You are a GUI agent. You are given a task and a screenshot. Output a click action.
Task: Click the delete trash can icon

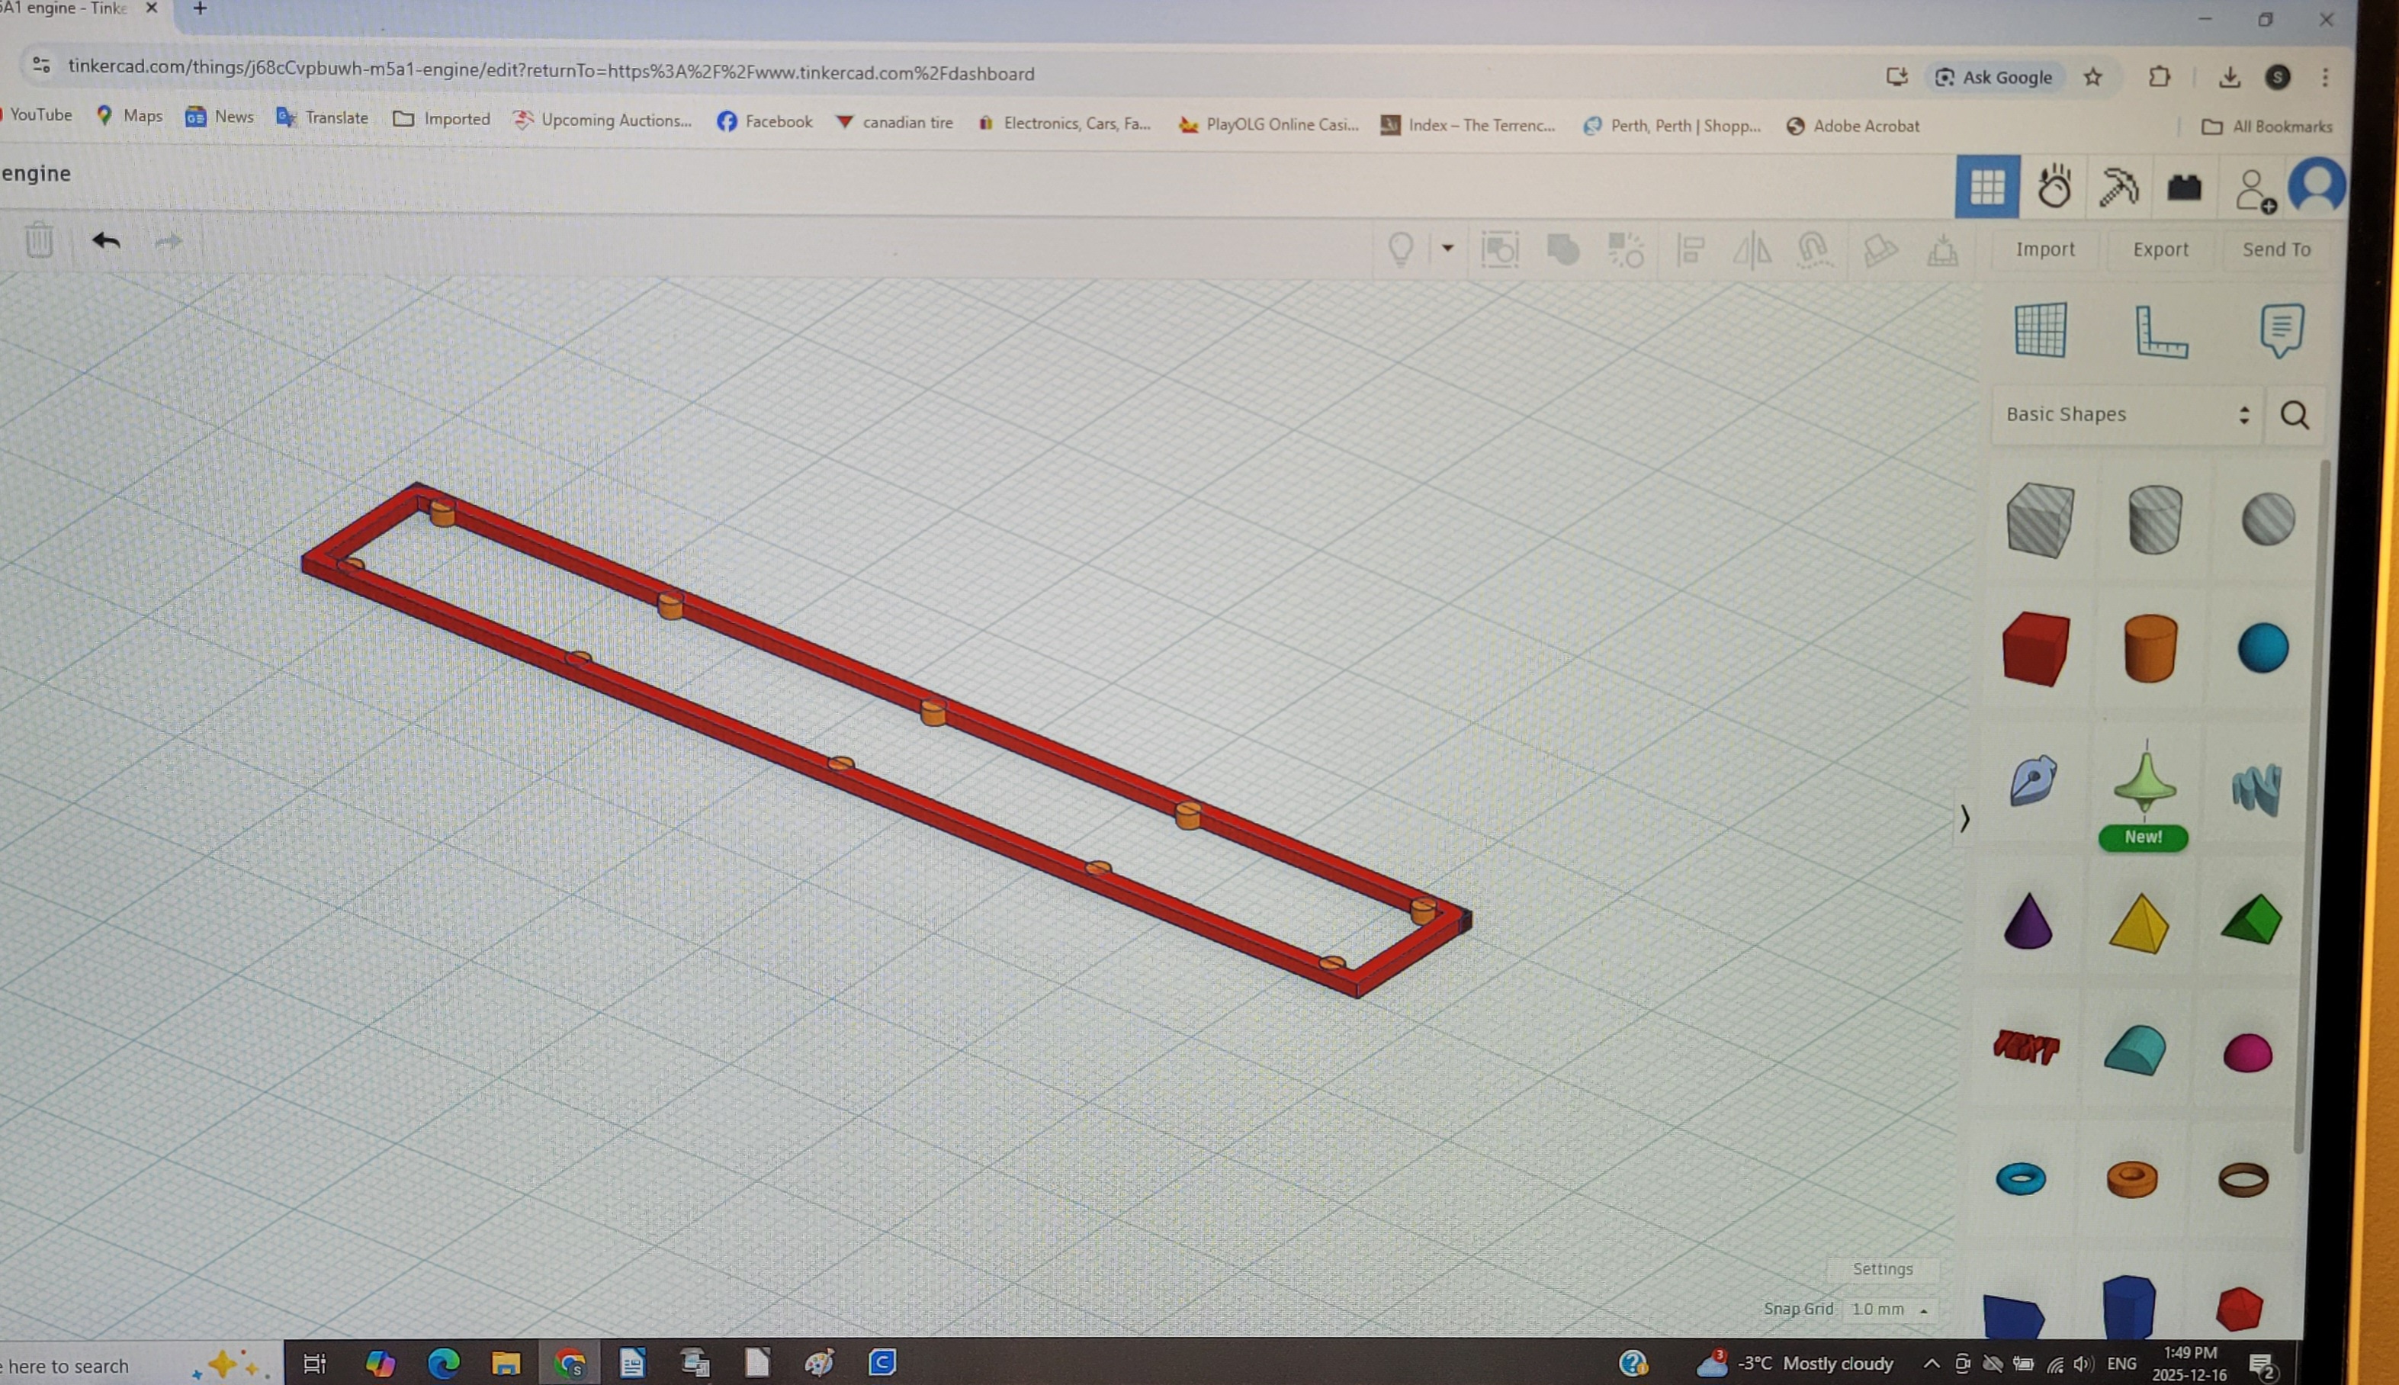click(x=39, y=239)
